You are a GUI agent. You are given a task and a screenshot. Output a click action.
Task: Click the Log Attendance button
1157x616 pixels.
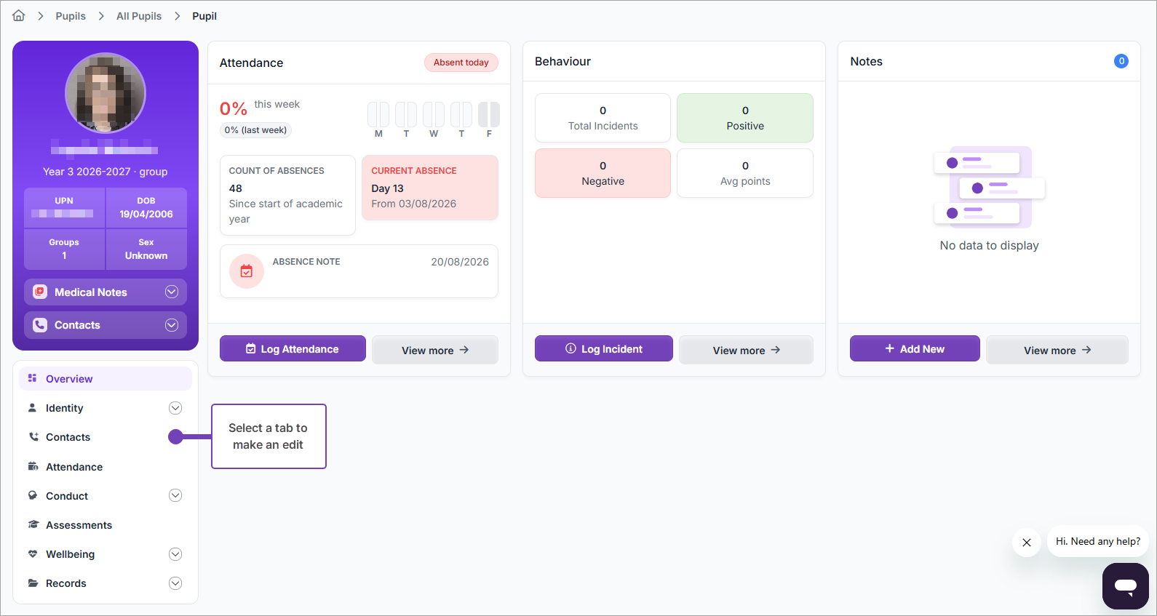click(x=293, y=348)
